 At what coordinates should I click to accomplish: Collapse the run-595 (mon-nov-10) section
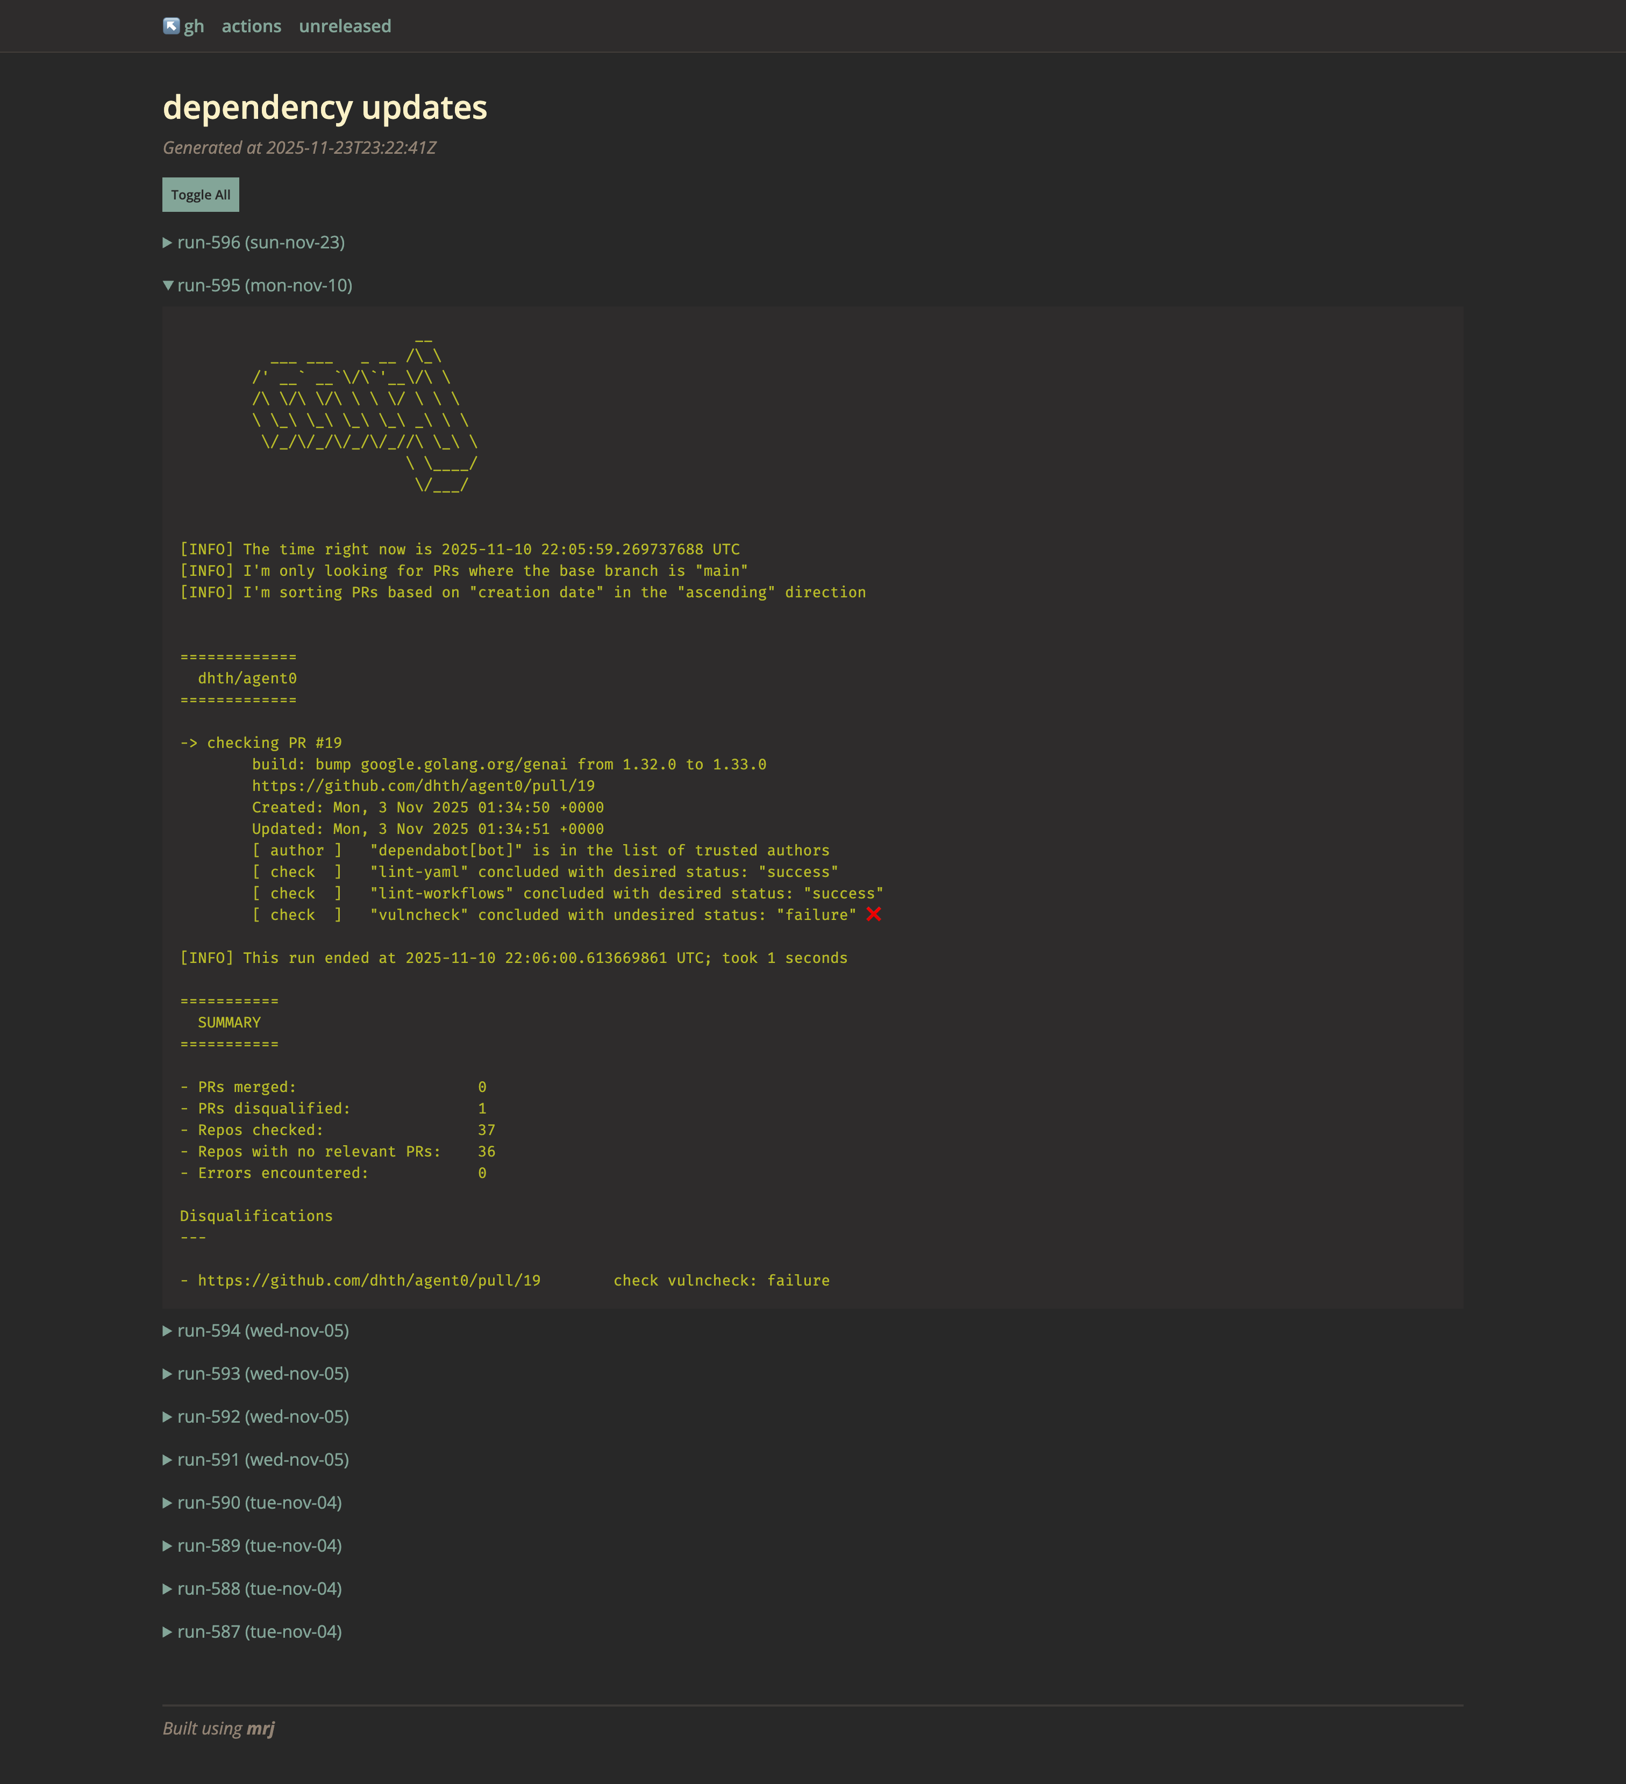tap(264, 286)
